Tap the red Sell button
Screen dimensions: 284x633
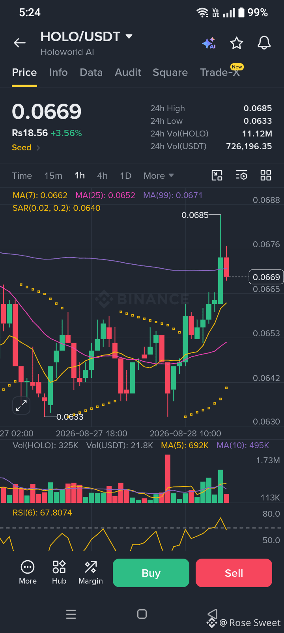point(234,573)
